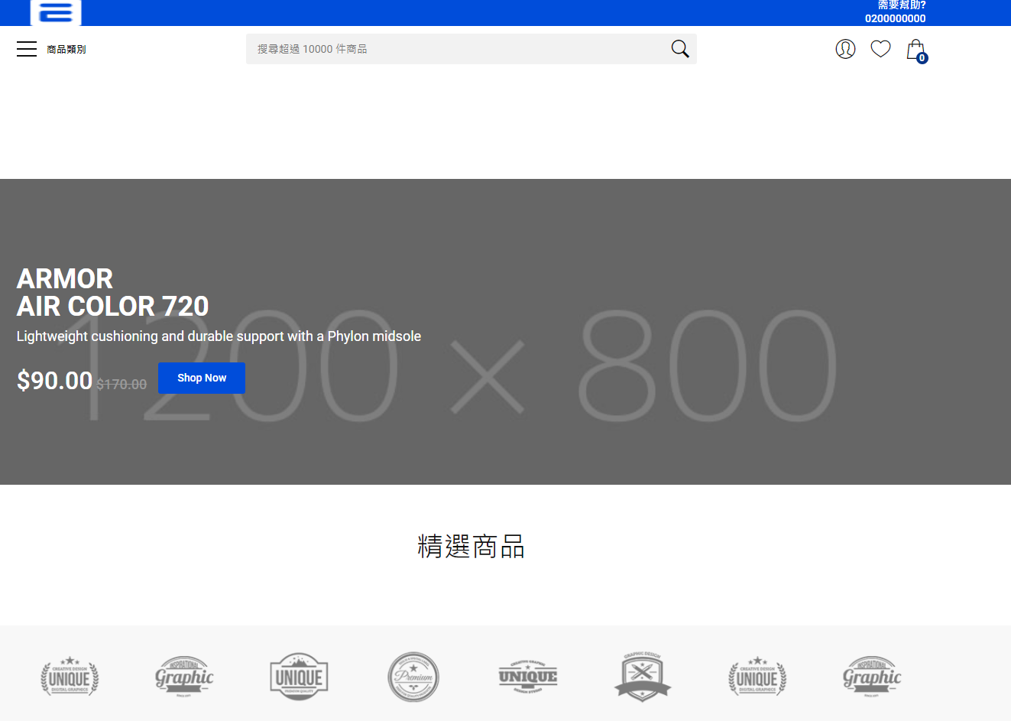Select the last Graphic script brand logo

[872, 677]
